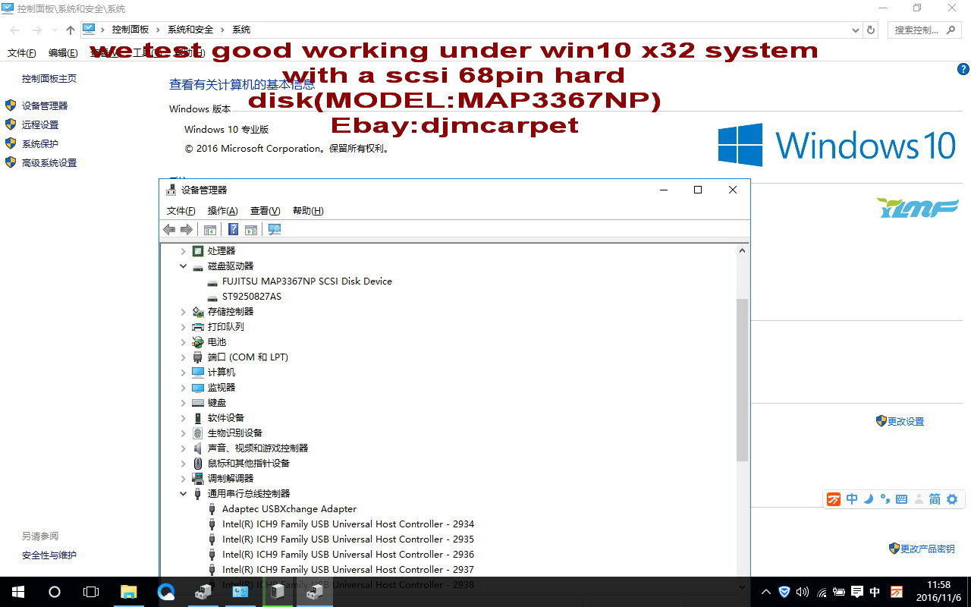Show hidden system tray icons
The height and width of the screenshot is (607, 971).
(x=766, y=592)
